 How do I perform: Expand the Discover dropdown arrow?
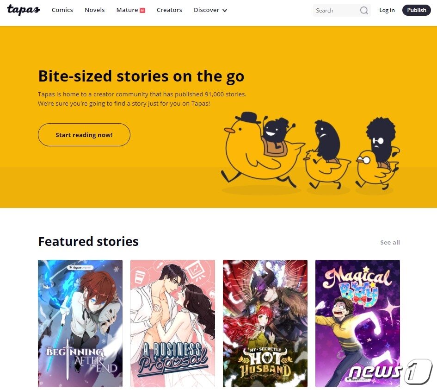pos(225,10)
